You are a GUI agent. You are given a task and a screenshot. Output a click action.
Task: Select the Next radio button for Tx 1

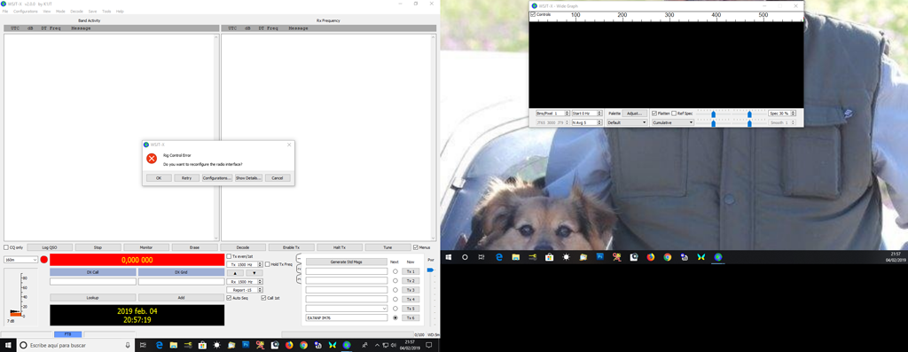pos(395,271)
